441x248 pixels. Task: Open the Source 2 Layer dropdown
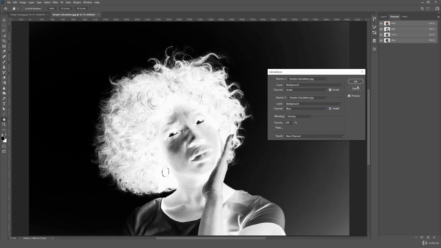click(314, 104)
